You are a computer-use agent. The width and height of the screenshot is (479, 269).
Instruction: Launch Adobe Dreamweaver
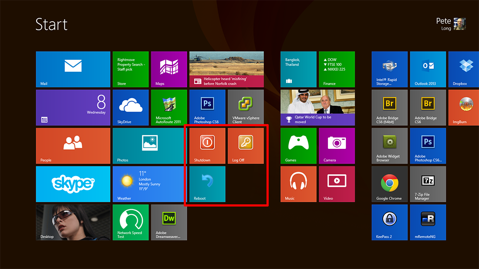pyautogui.click(x=169, y=223)
